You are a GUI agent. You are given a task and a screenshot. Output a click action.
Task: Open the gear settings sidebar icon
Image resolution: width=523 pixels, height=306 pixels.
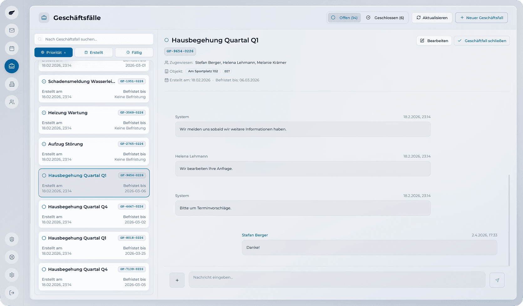pyautogui.click(x=12, y=275)
